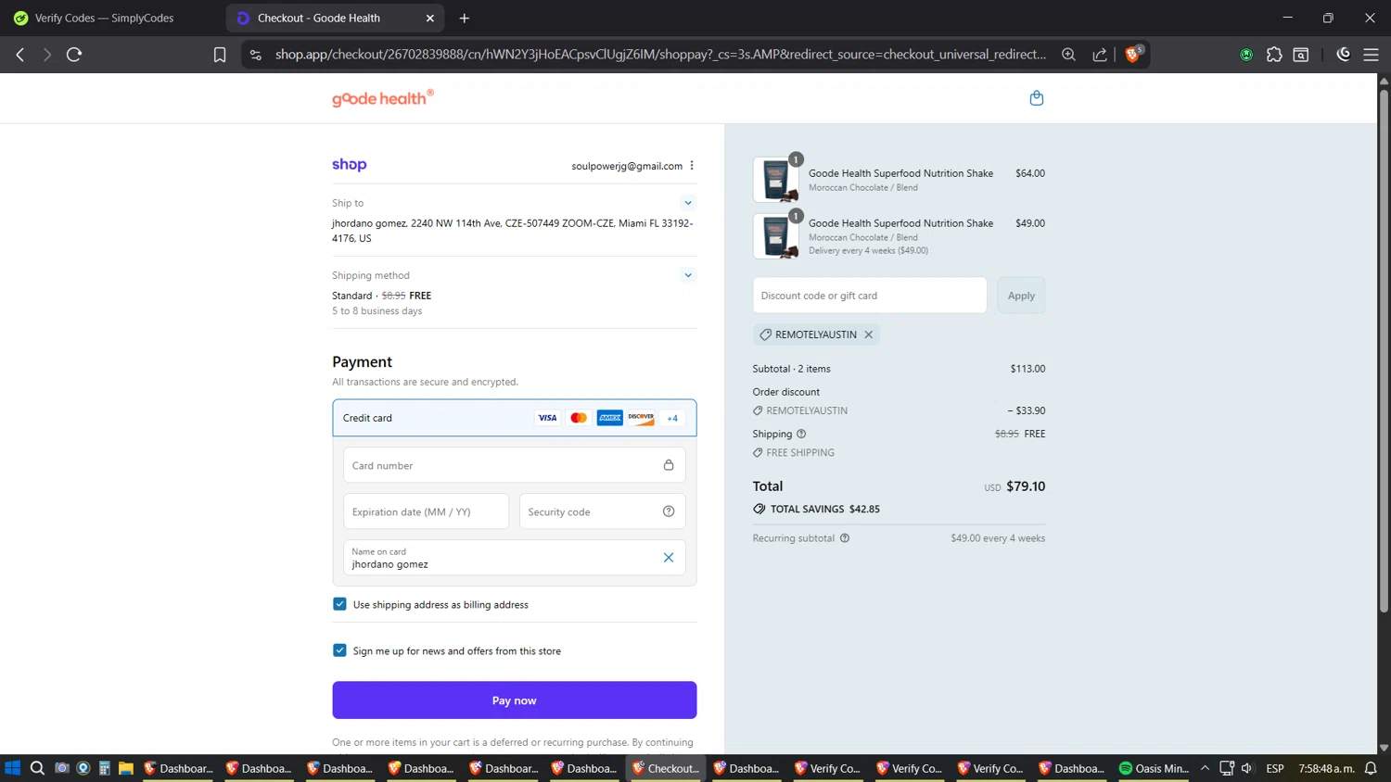Viewport: 1391px width, 782px height.
Task: Clear the Name on card field
Action: click(x=669, y=558)
